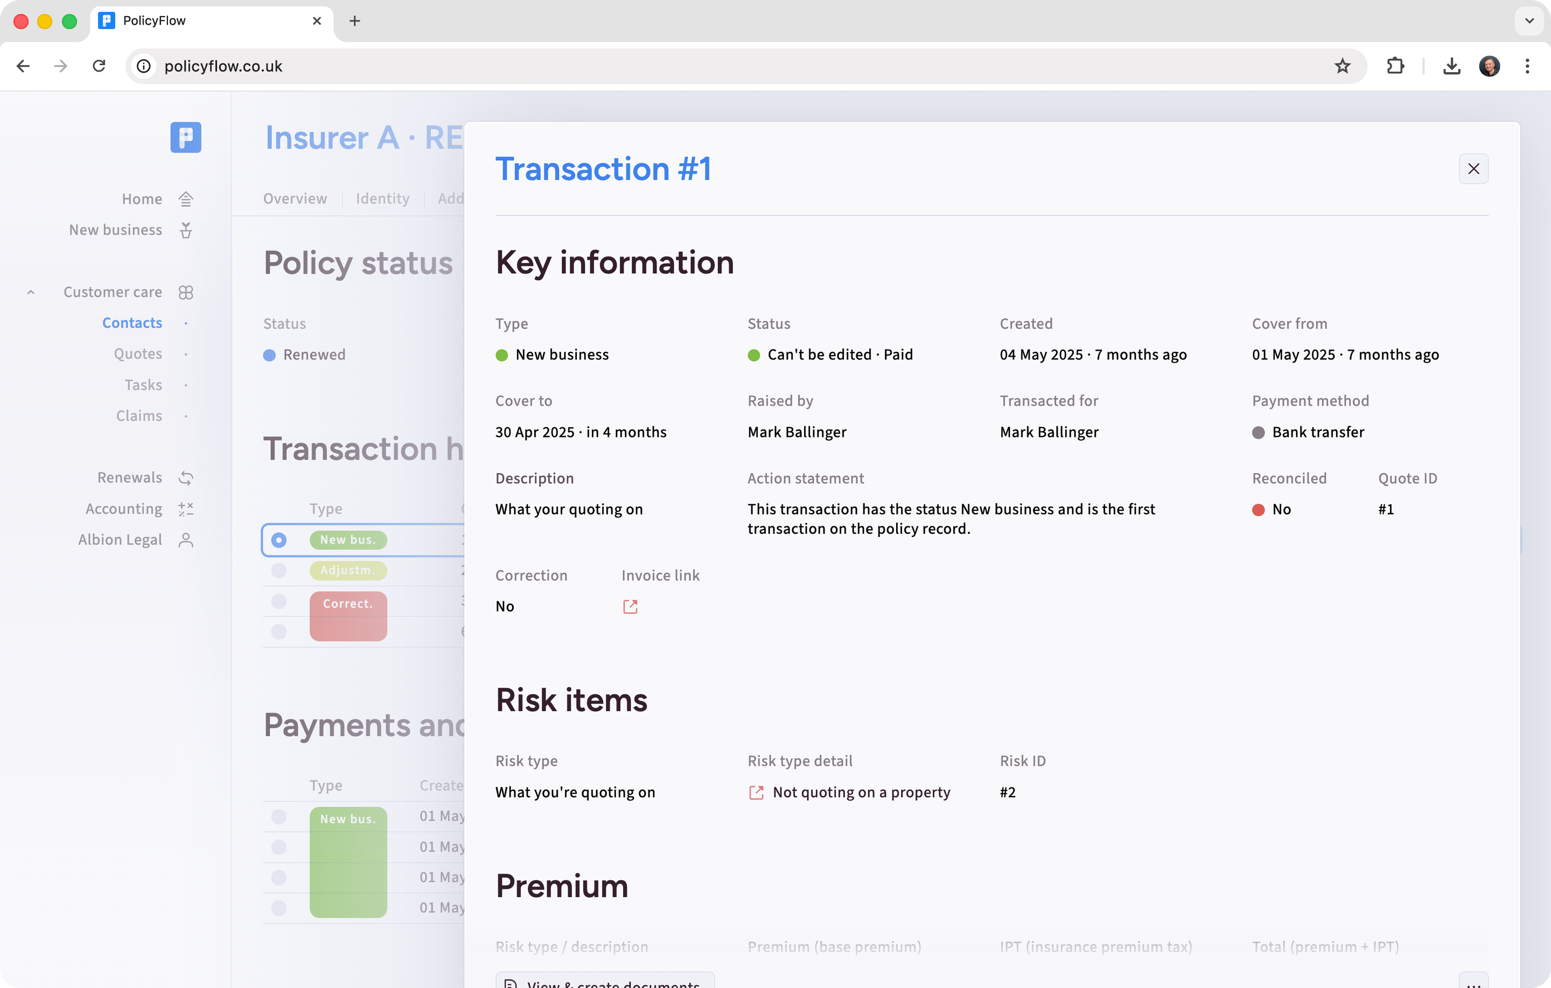
Task: Open the invoice link external icon
Action: [630, 607]
